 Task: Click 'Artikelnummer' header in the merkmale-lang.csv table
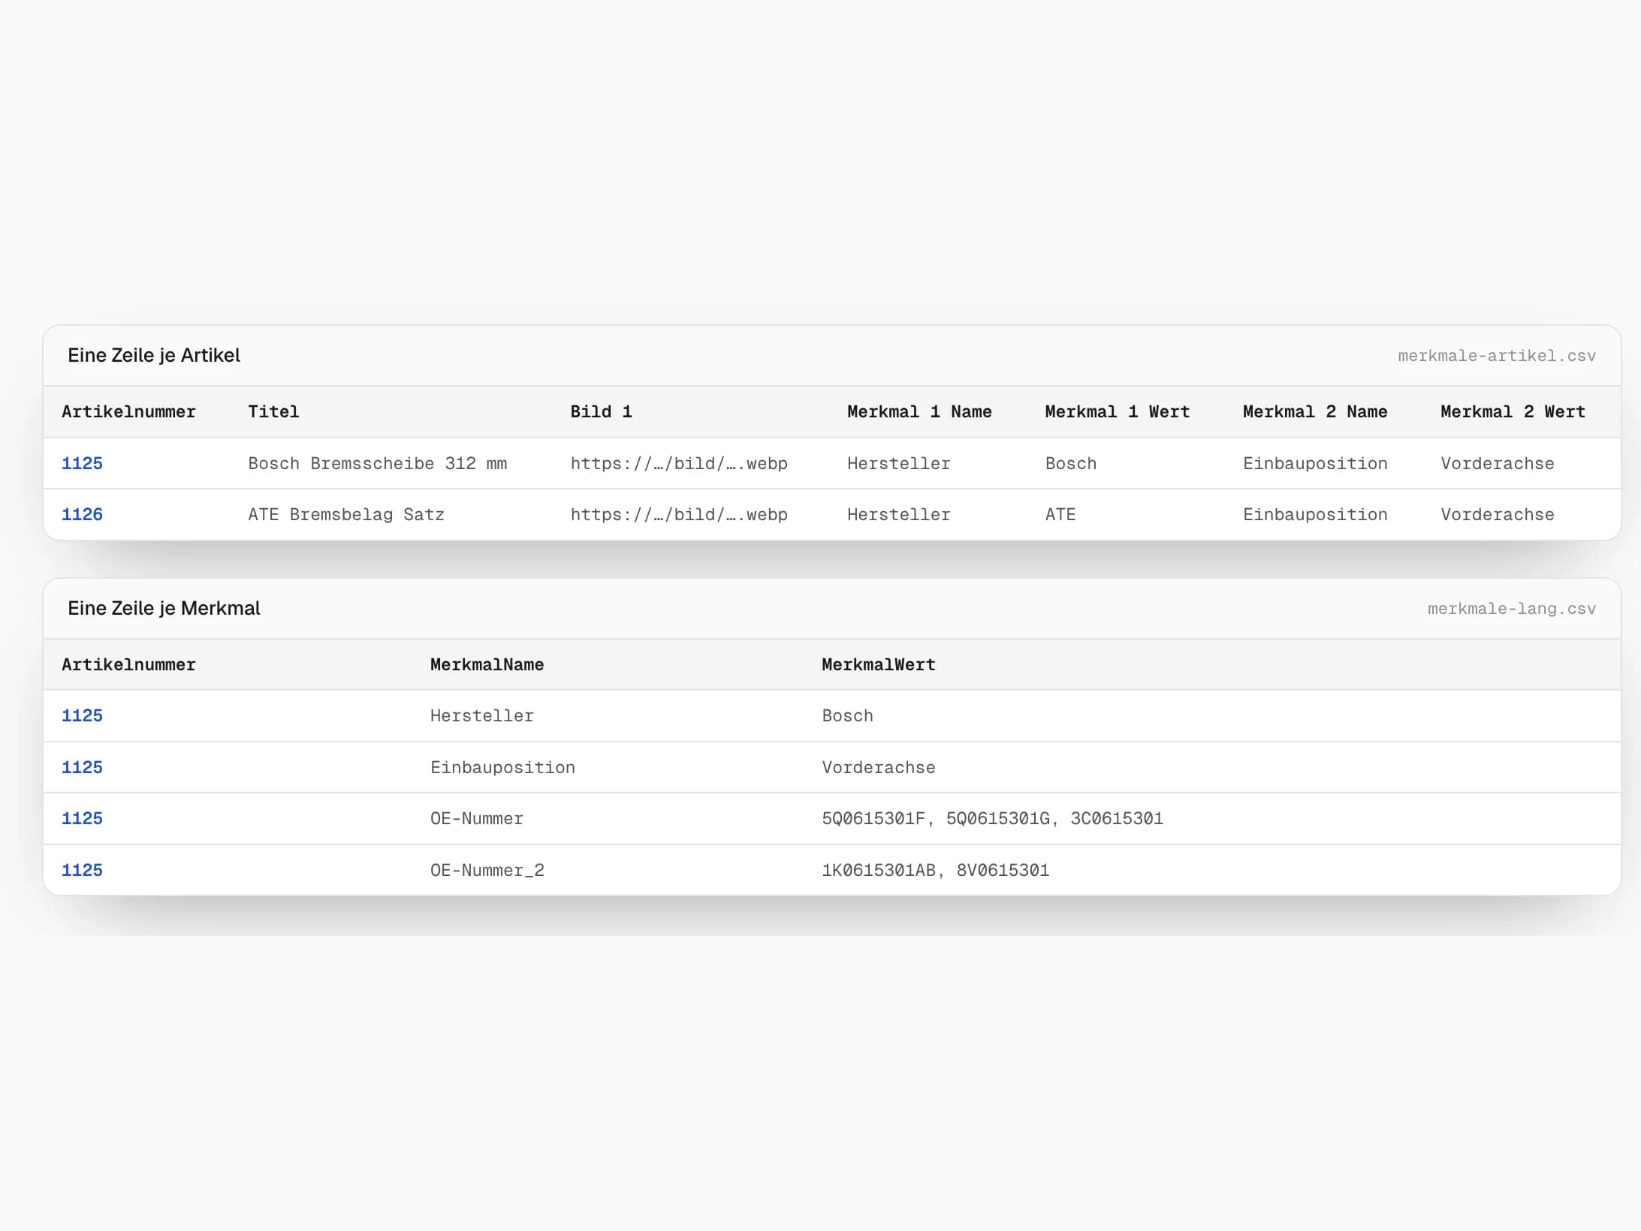pos(128,664)
